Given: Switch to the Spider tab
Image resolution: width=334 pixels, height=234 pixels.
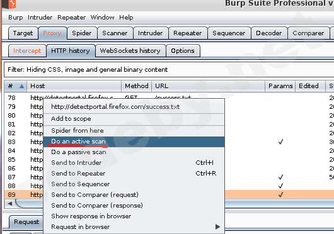Looking at the screenshot, I should [82, 33].
